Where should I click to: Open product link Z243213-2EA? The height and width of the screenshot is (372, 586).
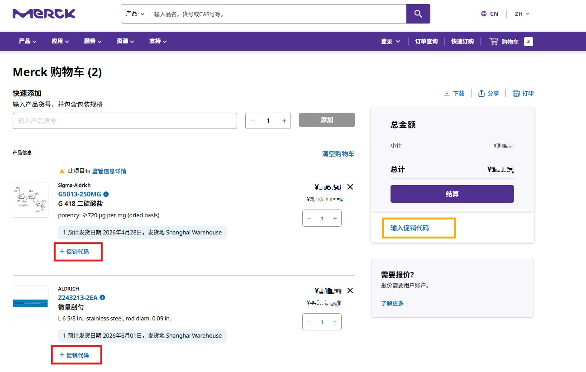click(78, 298)
